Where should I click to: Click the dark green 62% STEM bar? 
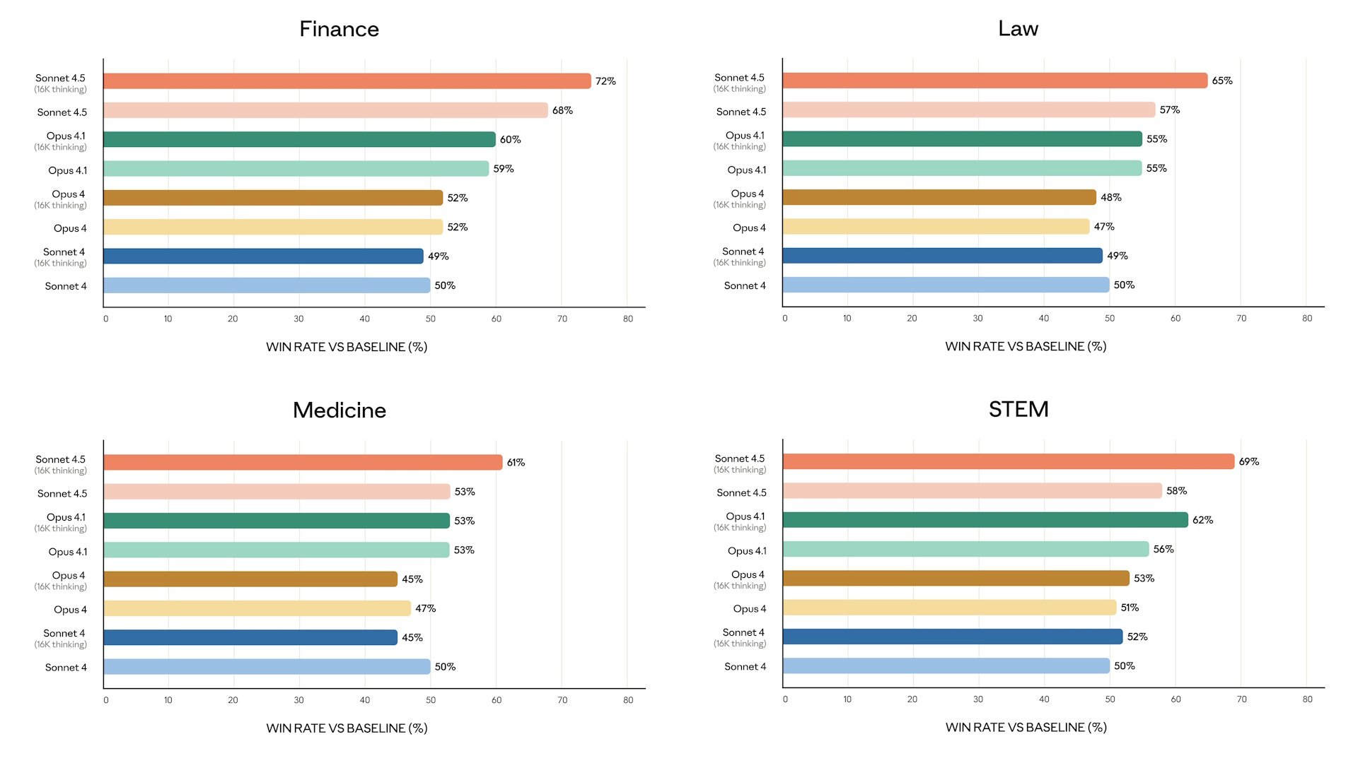(x=985, y=520)
